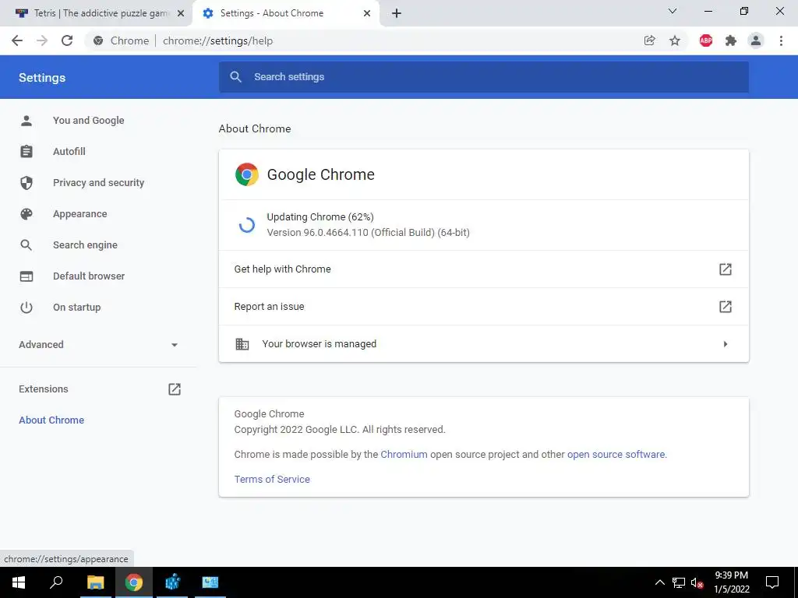Focus the Search settings field

point(483,77)
